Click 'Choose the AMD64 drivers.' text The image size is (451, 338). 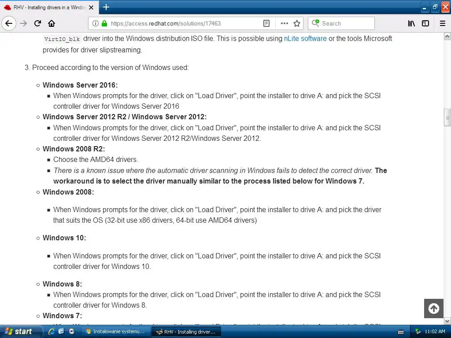(x=96, y=159)
